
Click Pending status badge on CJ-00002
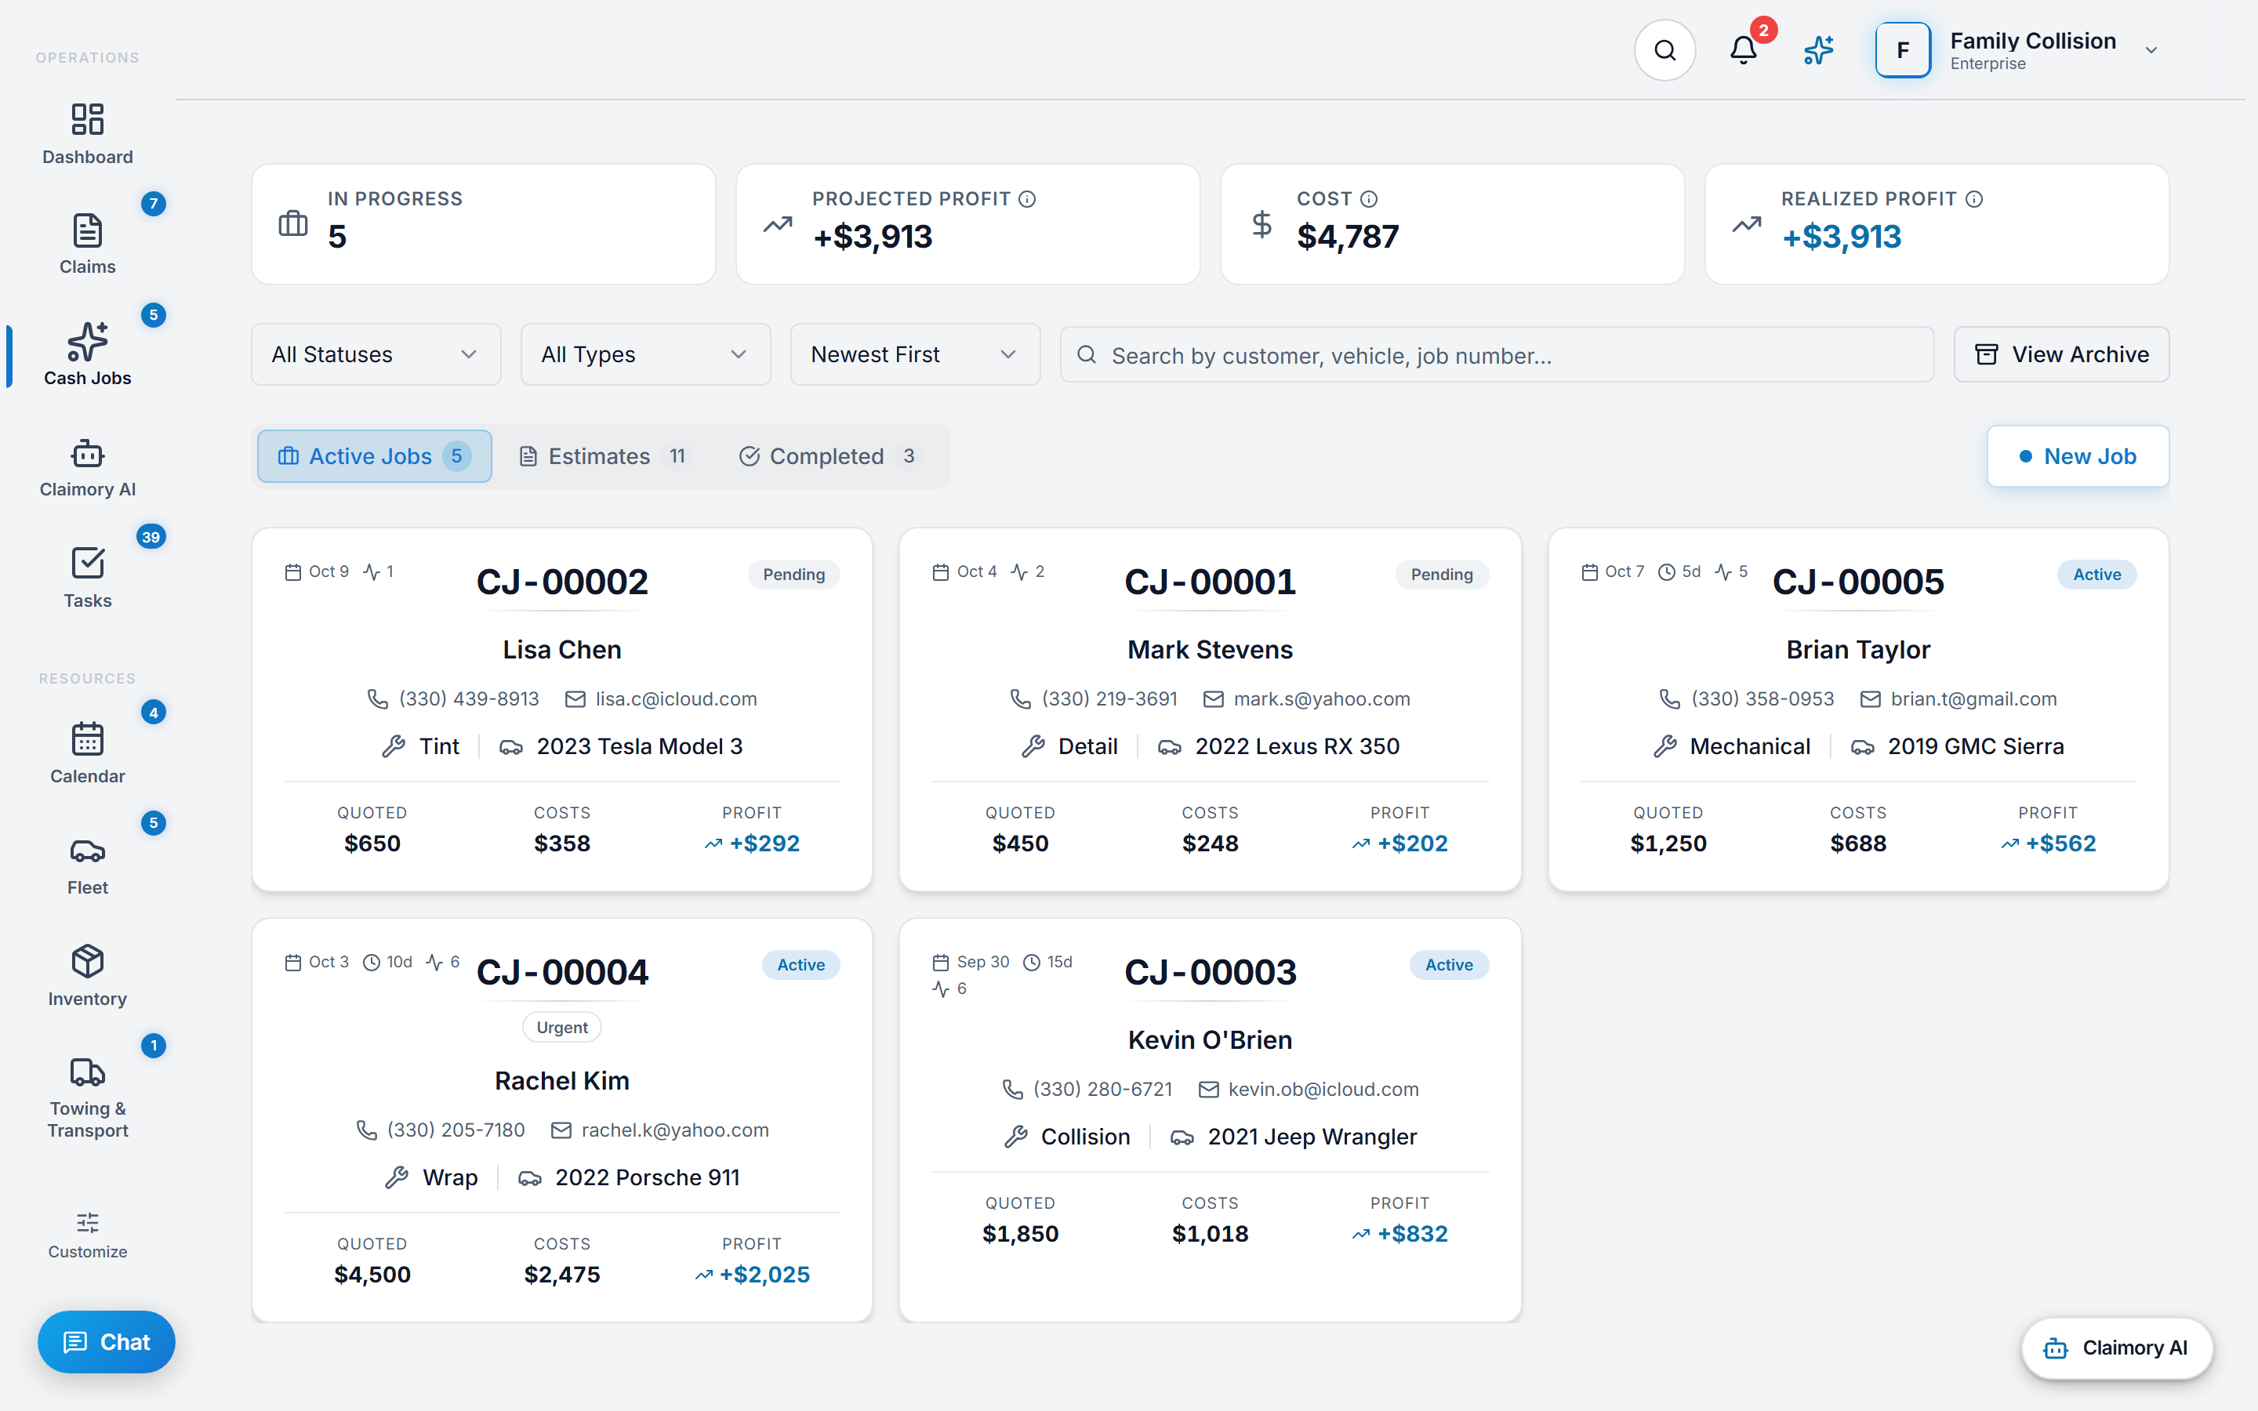tap(794, 575)
